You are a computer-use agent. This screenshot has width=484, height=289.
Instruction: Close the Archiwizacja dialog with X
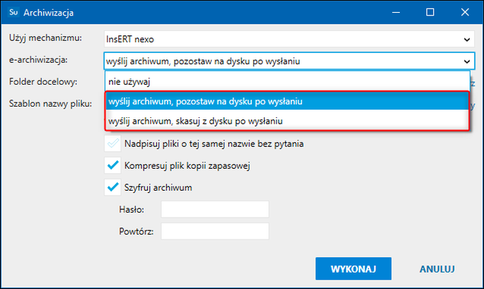468,13
